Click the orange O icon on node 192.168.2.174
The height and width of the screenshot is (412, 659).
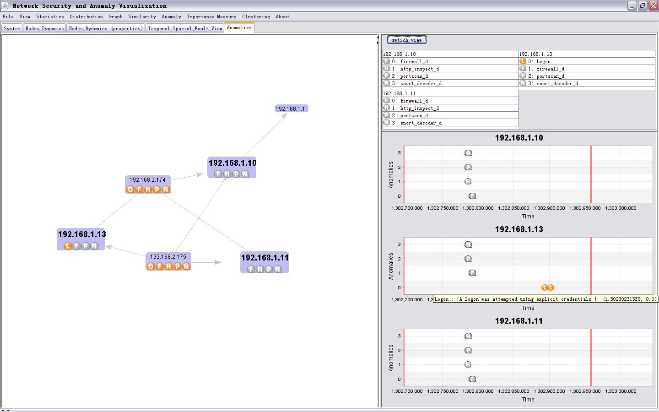point(130,189)
